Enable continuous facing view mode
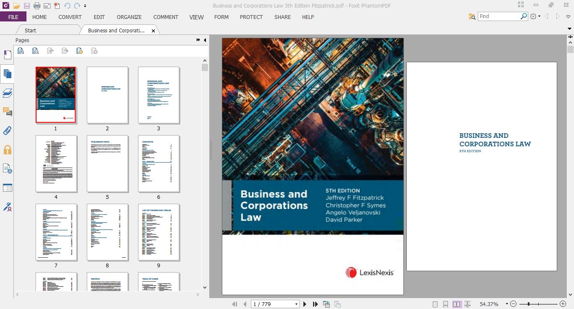574x309 pixels. [x=468, y=304]
